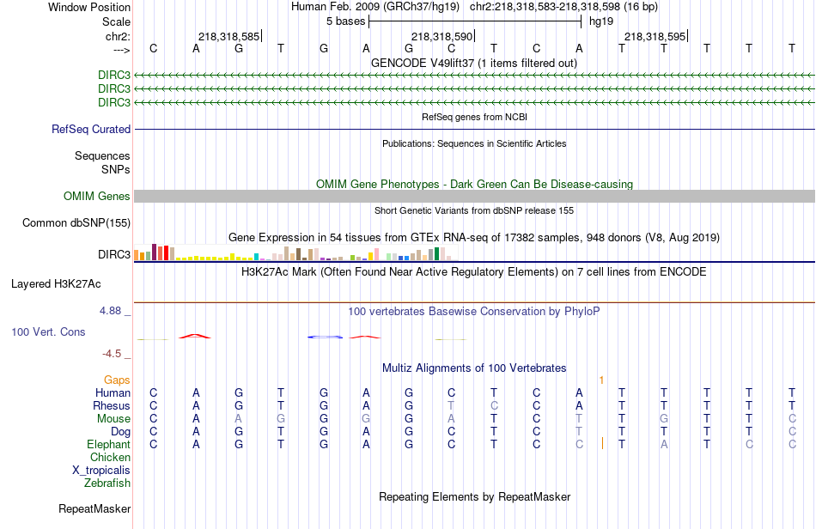Viewport: 816px width, 529px height.
Task: Open Publications: Sequences in Scientific Articles title
Action: point(474,143)
